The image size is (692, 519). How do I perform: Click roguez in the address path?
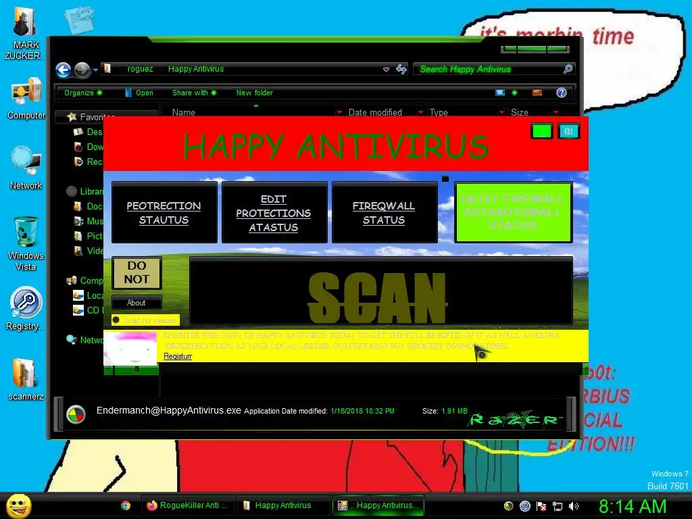141,69
